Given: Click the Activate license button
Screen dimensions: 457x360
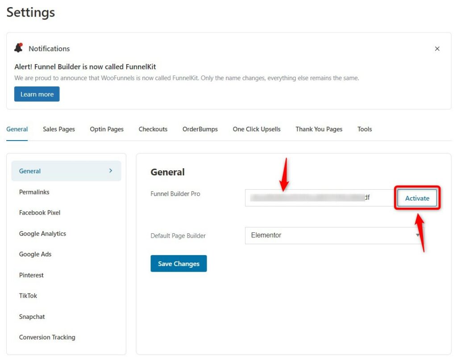Looking at the screenshot, I should pyautogui.click(x=417, y=198).
